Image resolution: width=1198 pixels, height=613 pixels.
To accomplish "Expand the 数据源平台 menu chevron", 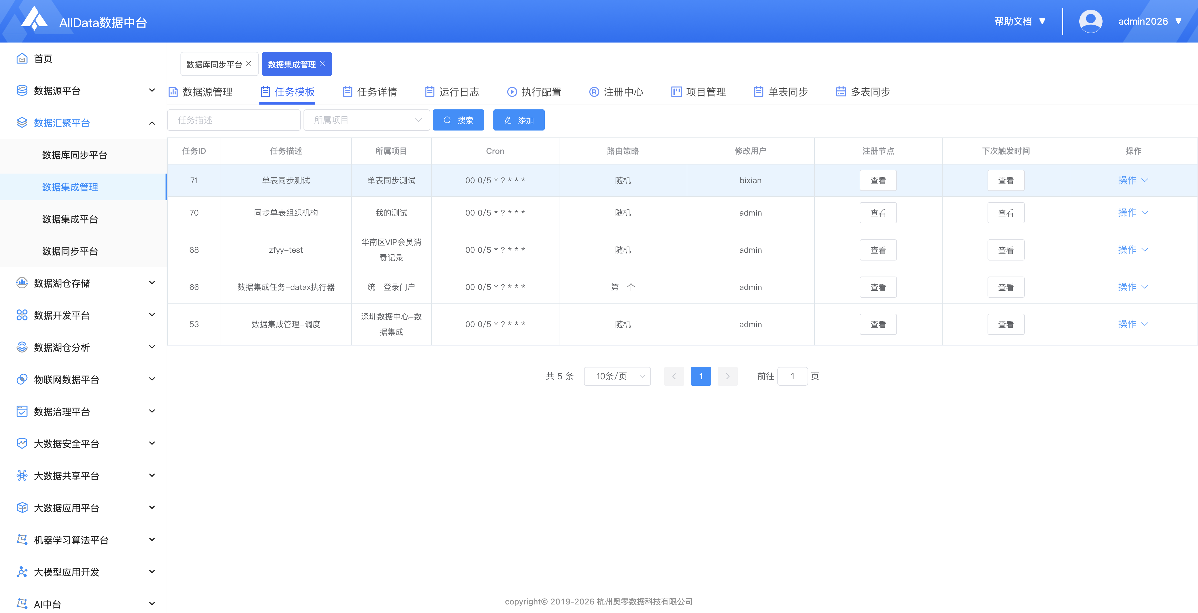I will pyautogui.click(x=152, y=91).
